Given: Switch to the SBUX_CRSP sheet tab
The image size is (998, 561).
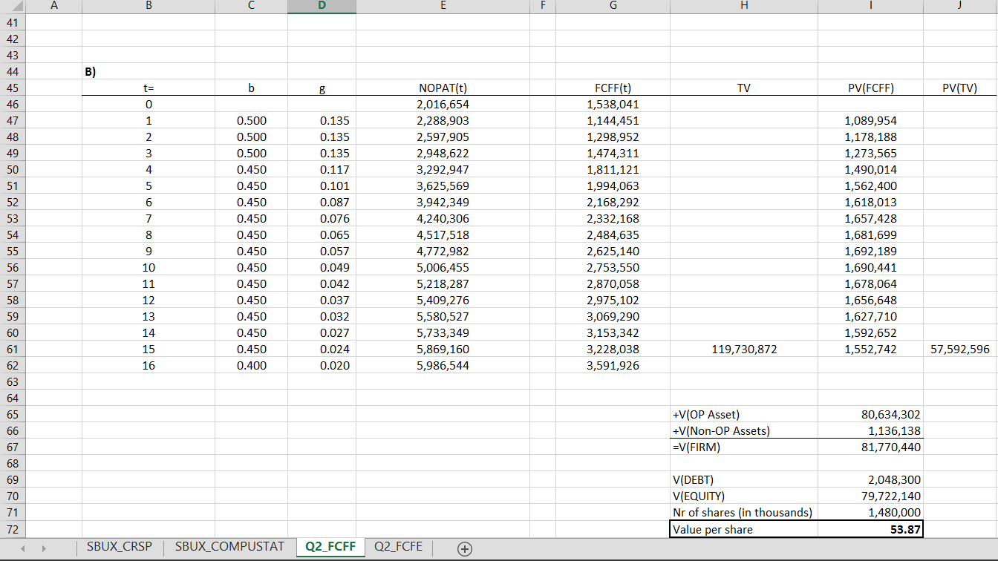Looking at the screenshot, I should pos(119,548).
